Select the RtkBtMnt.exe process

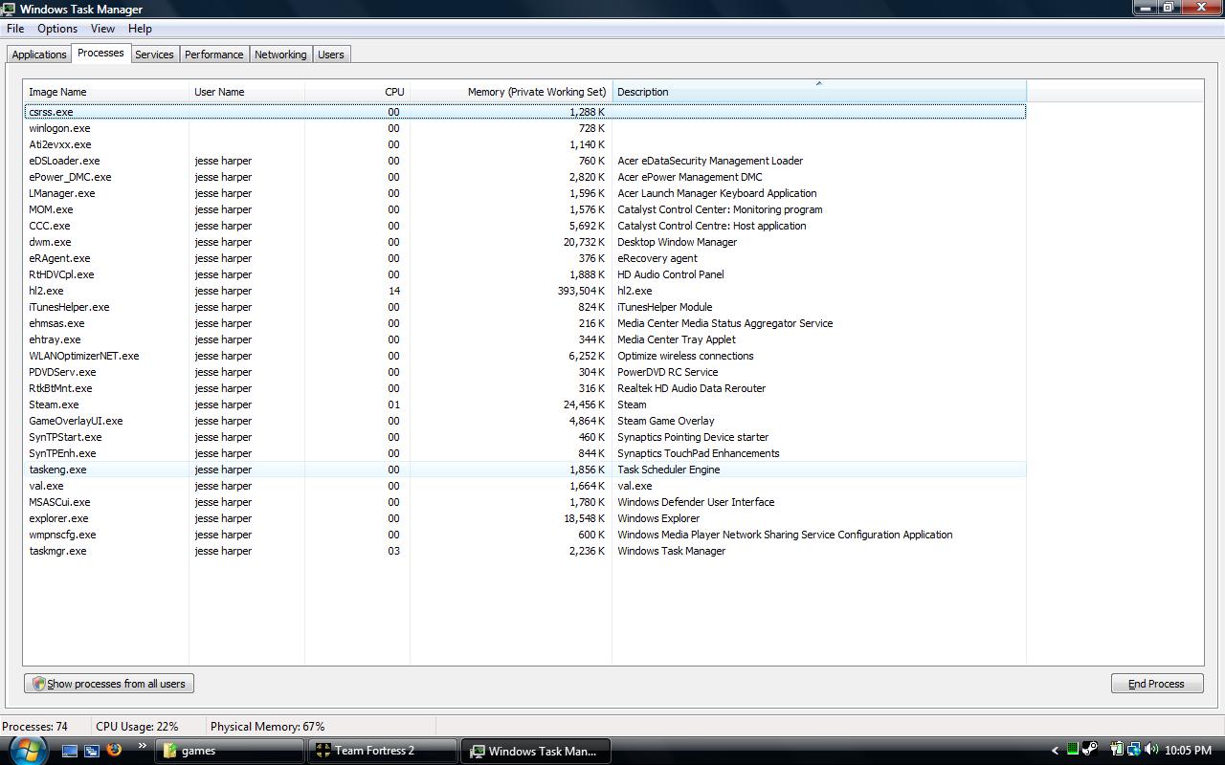pos(524,388)
